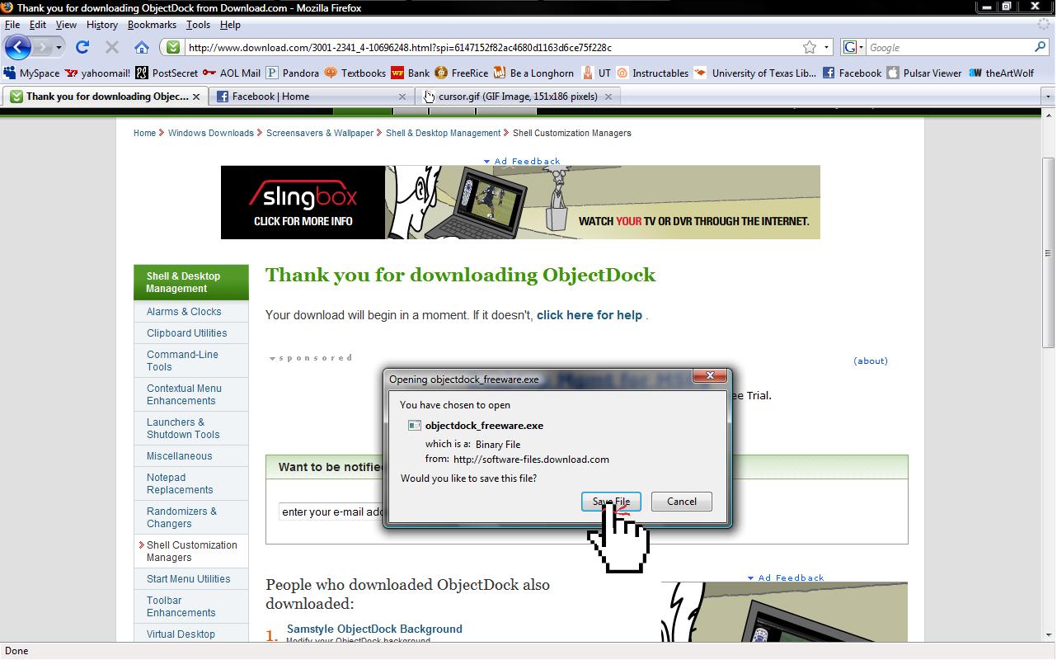Image resolution: width=1057 pixels, height=660 pixels.
Task: Click the (about) sponsored link
Action: point(871,361)
